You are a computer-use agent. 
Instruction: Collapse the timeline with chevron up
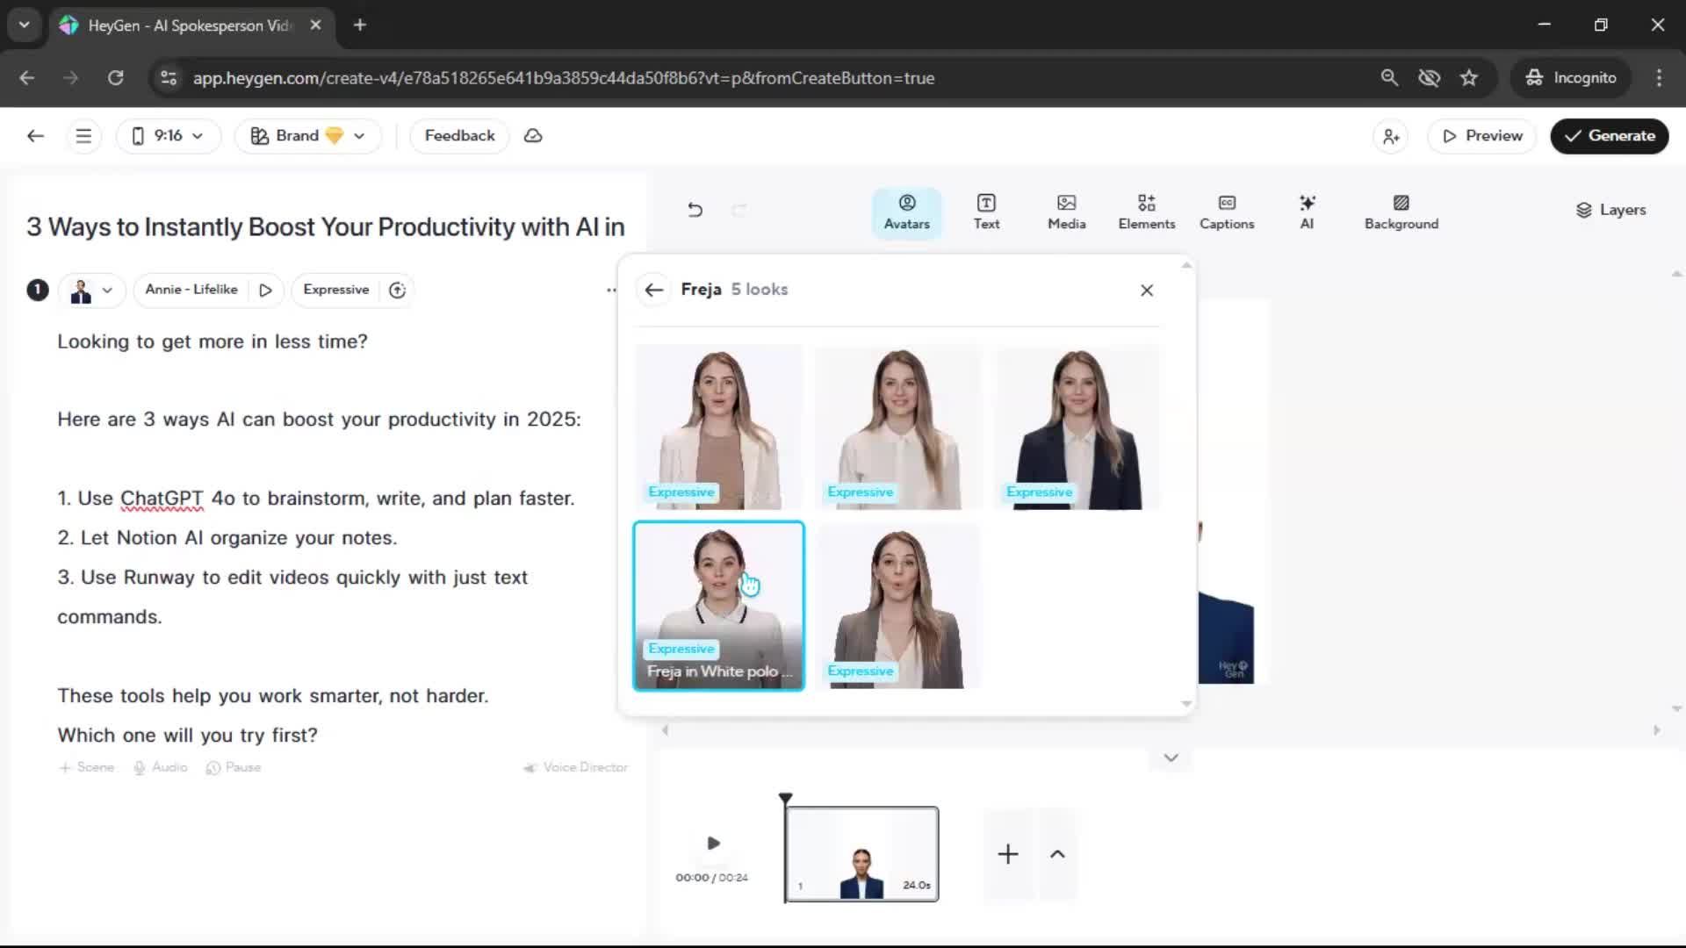coord(1057,854)
